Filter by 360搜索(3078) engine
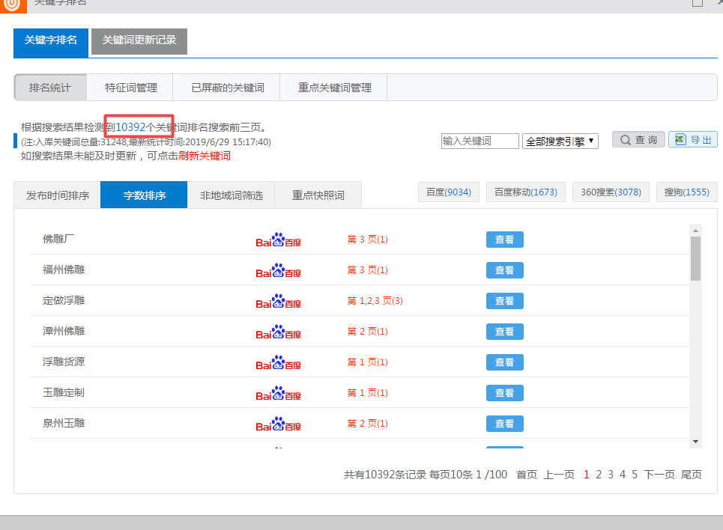The height and width of the screenshot is (530, 723). (611, 192)
